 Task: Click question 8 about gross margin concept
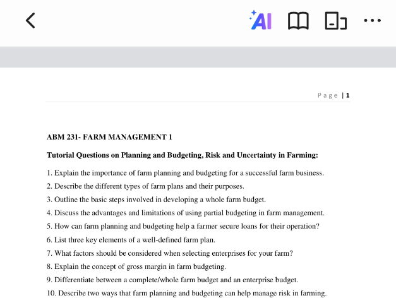[x=136, y=266]
